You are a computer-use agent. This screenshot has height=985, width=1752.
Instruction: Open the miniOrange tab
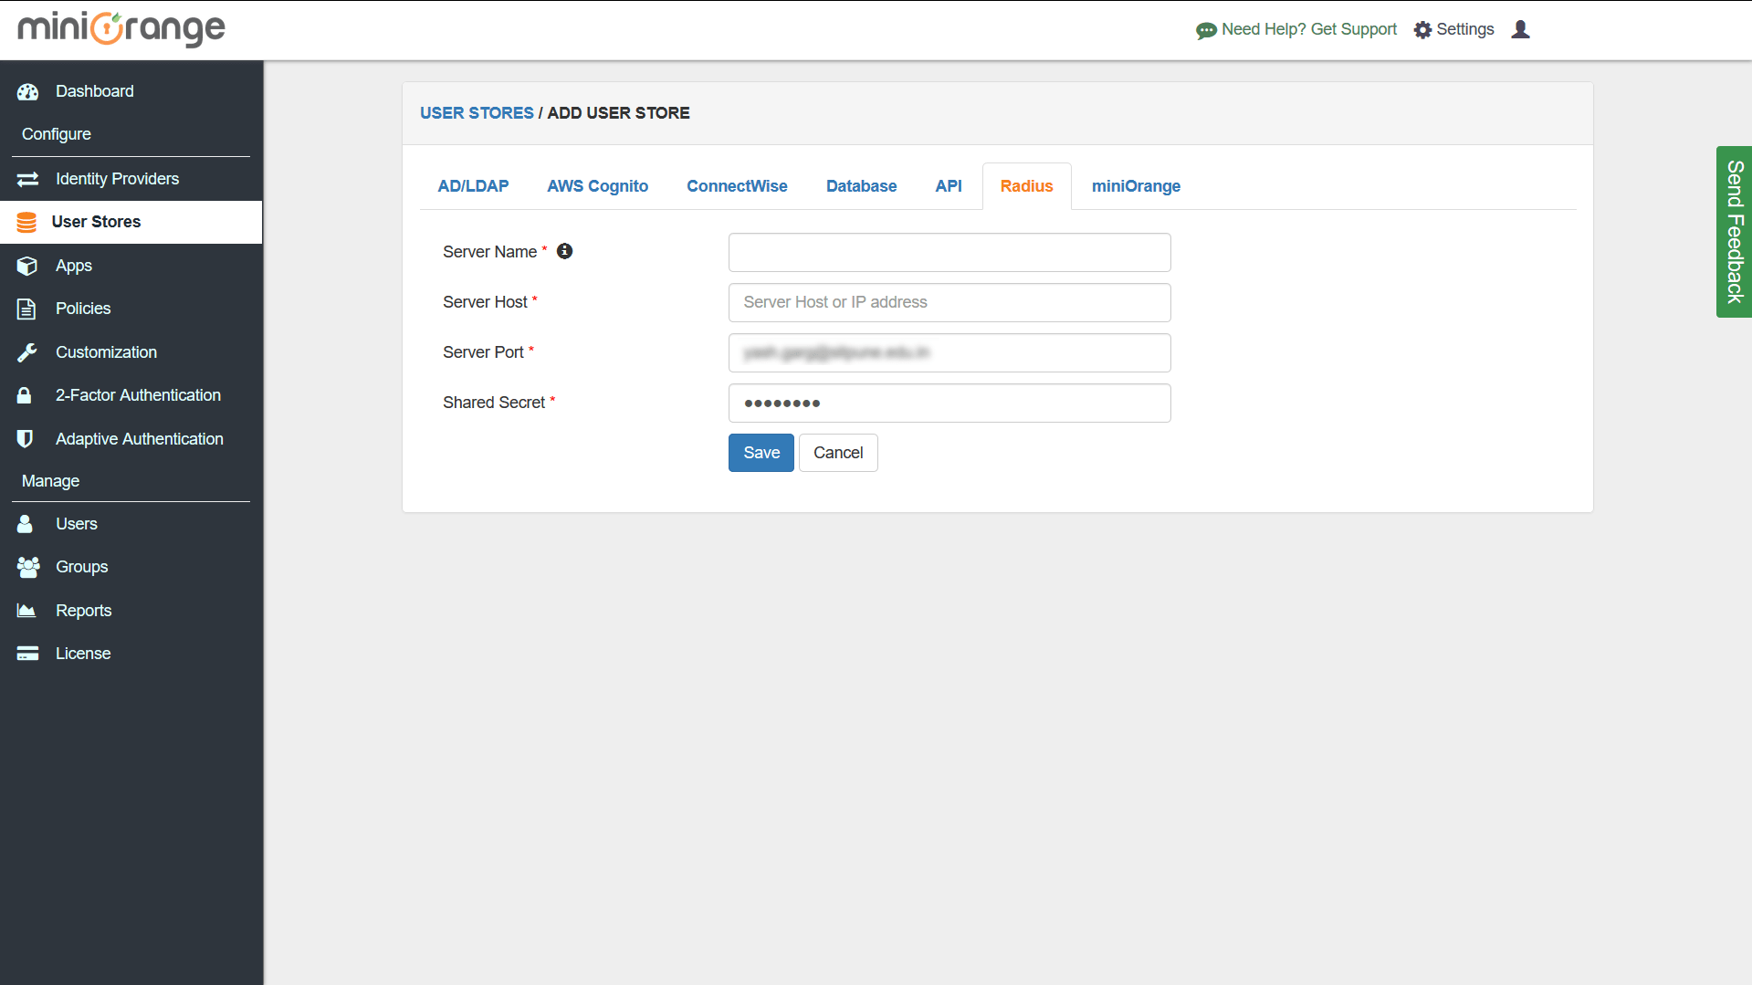(x=1136, y=186)
